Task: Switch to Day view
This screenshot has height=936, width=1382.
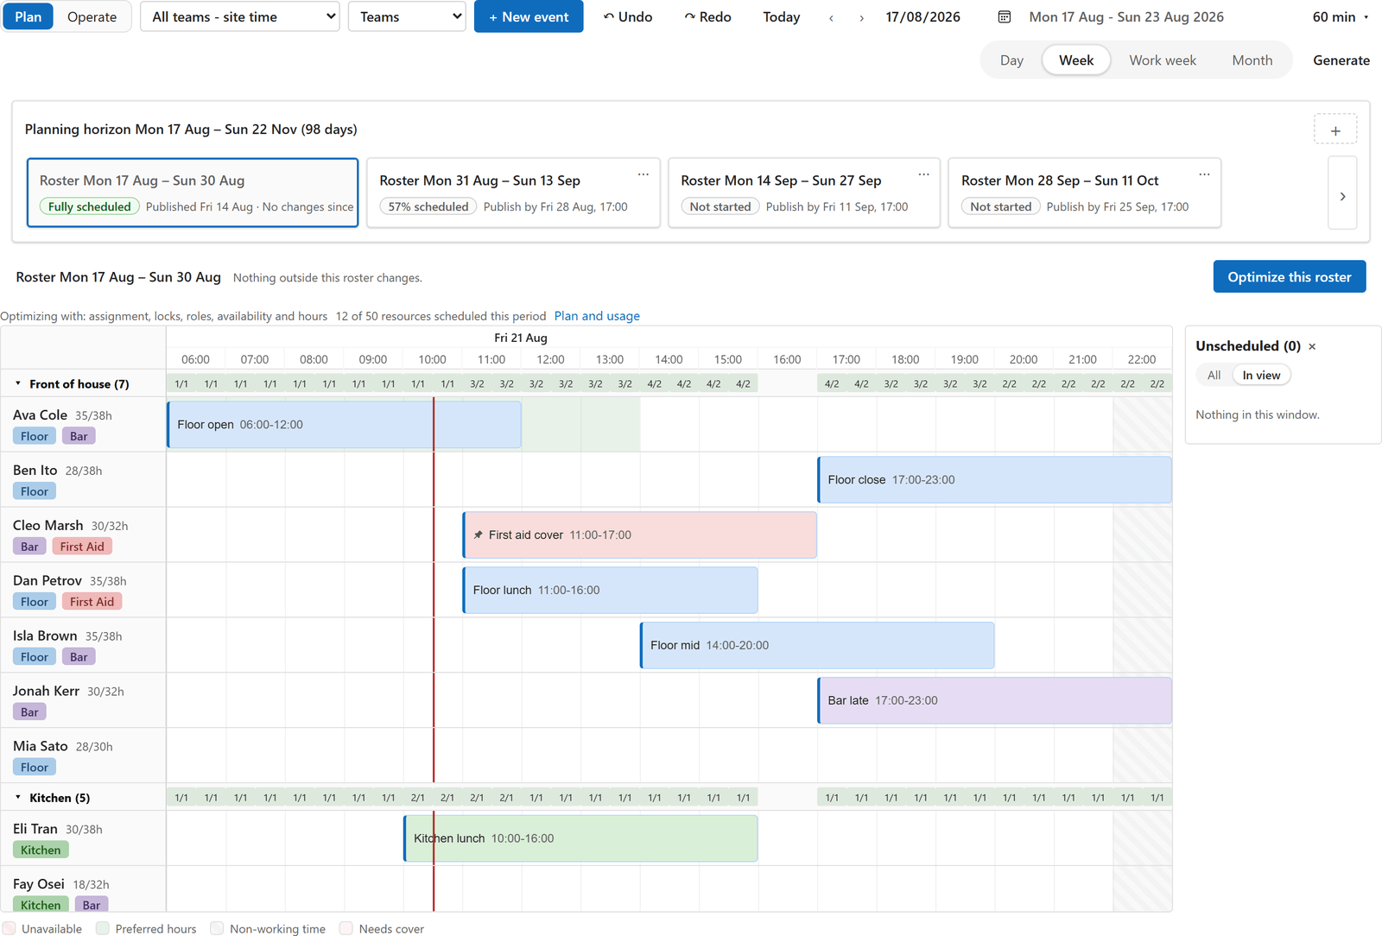Action: pos(1011,60)
